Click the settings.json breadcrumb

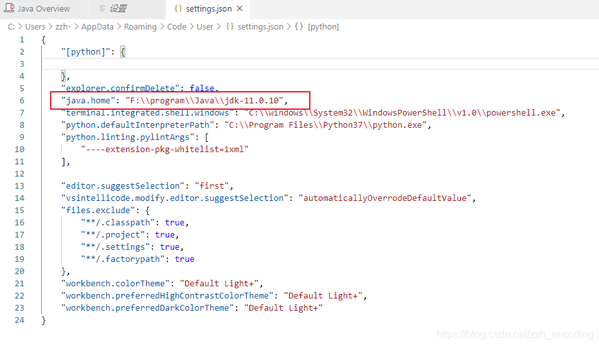tap(260, 27)
